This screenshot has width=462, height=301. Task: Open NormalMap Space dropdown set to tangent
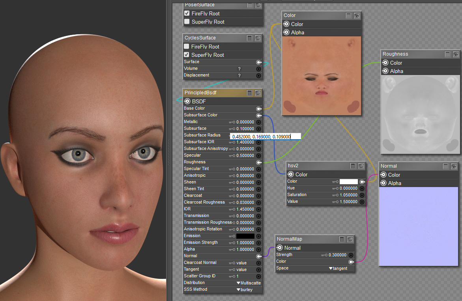pos(338,268)
